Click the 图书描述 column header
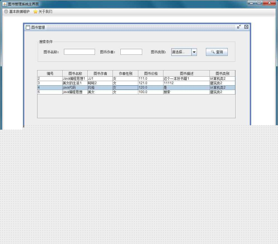The image size is (278, 244). point(187,74)
